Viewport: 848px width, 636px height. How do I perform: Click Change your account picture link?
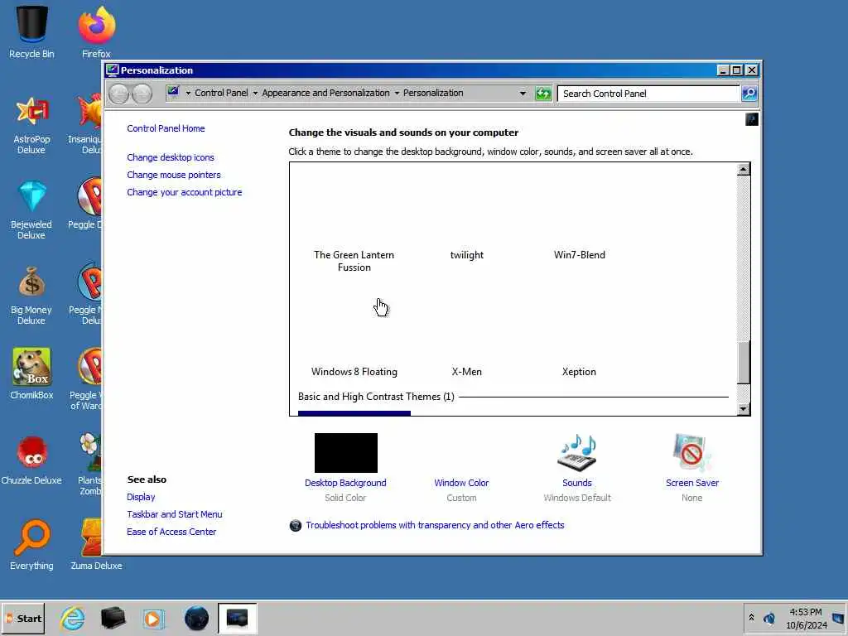[x=185, y=192]
